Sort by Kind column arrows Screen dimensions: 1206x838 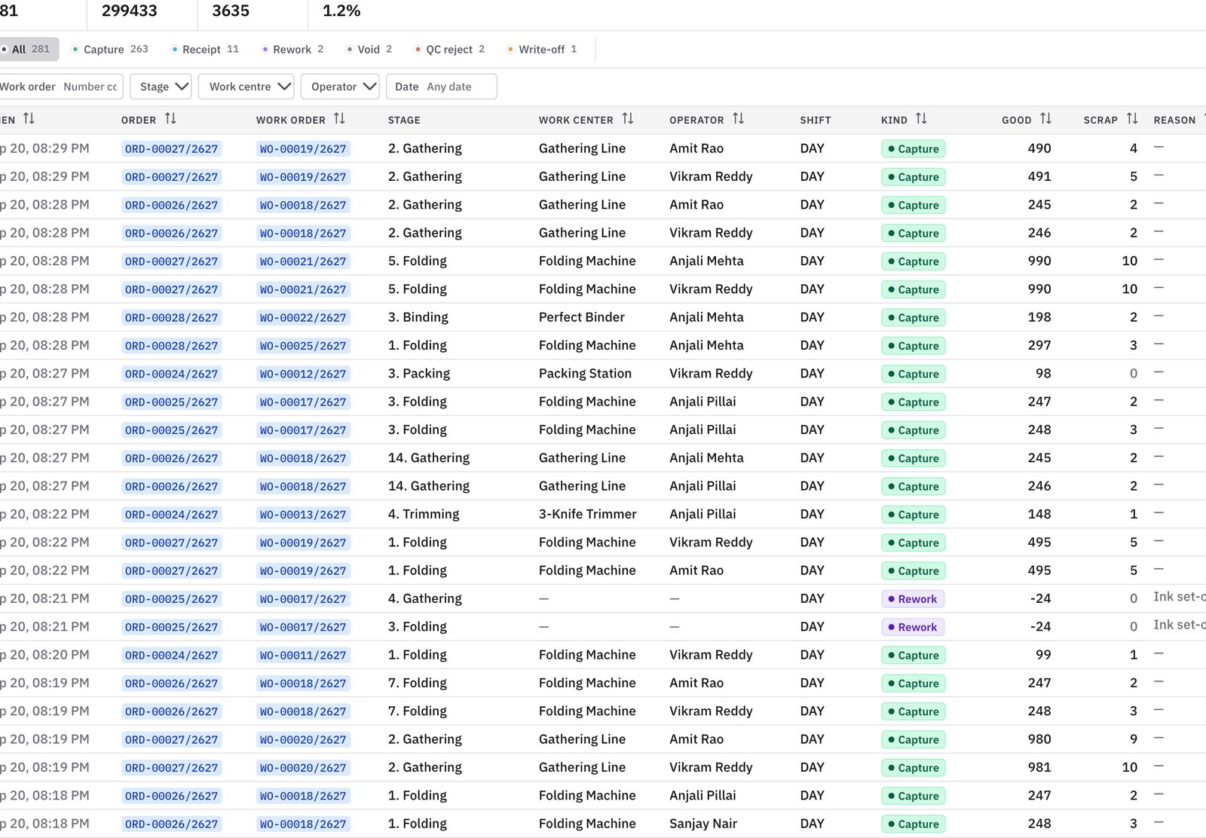tap(921, 119)
